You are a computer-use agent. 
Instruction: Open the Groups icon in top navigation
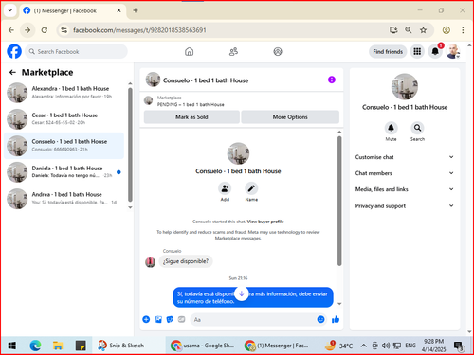[x=278, y=51]
